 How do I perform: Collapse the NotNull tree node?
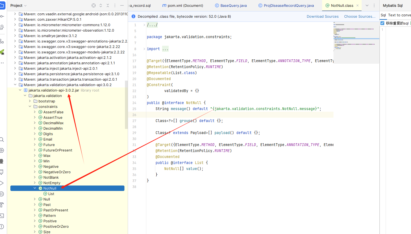pyautogui.click(x=35, y=188)
